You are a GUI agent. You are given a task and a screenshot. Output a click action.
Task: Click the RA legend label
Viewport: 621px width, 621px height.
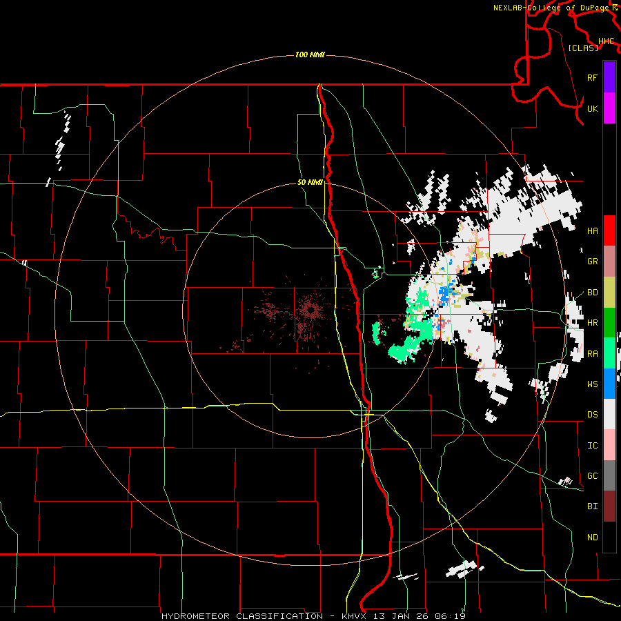pos(592,354)
